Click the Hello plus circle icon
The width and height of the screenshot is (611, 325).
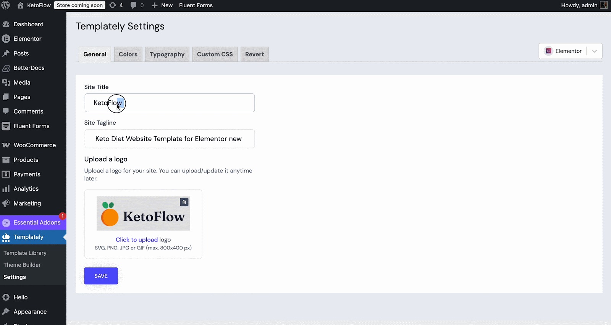coord(6,297)
